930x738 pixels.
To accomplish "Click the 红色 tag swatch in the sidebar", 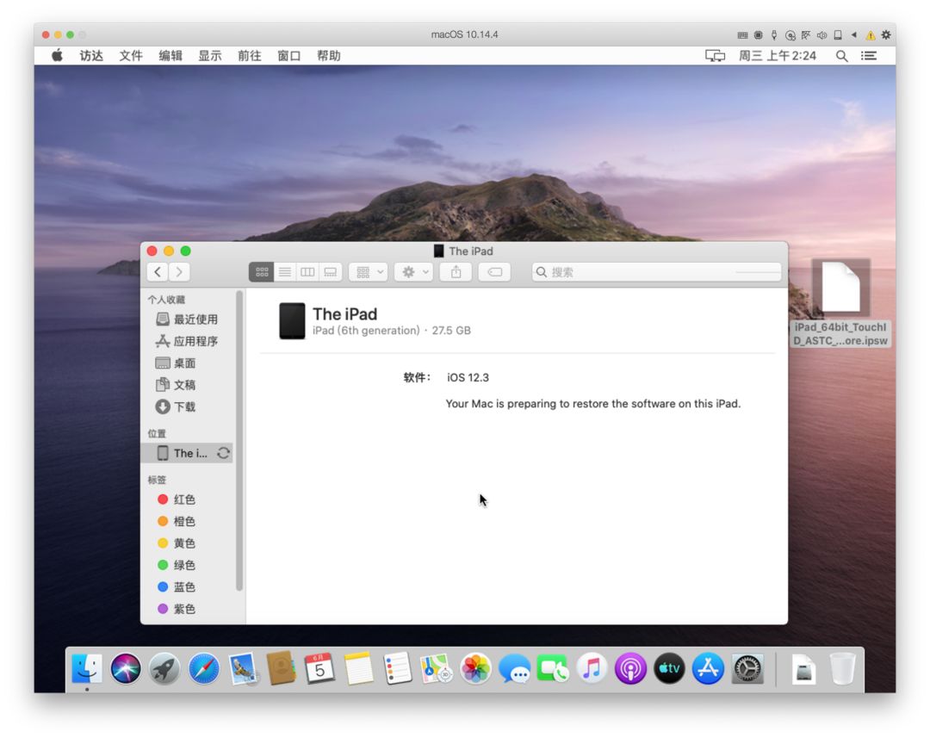I will [x=164, y=499].
